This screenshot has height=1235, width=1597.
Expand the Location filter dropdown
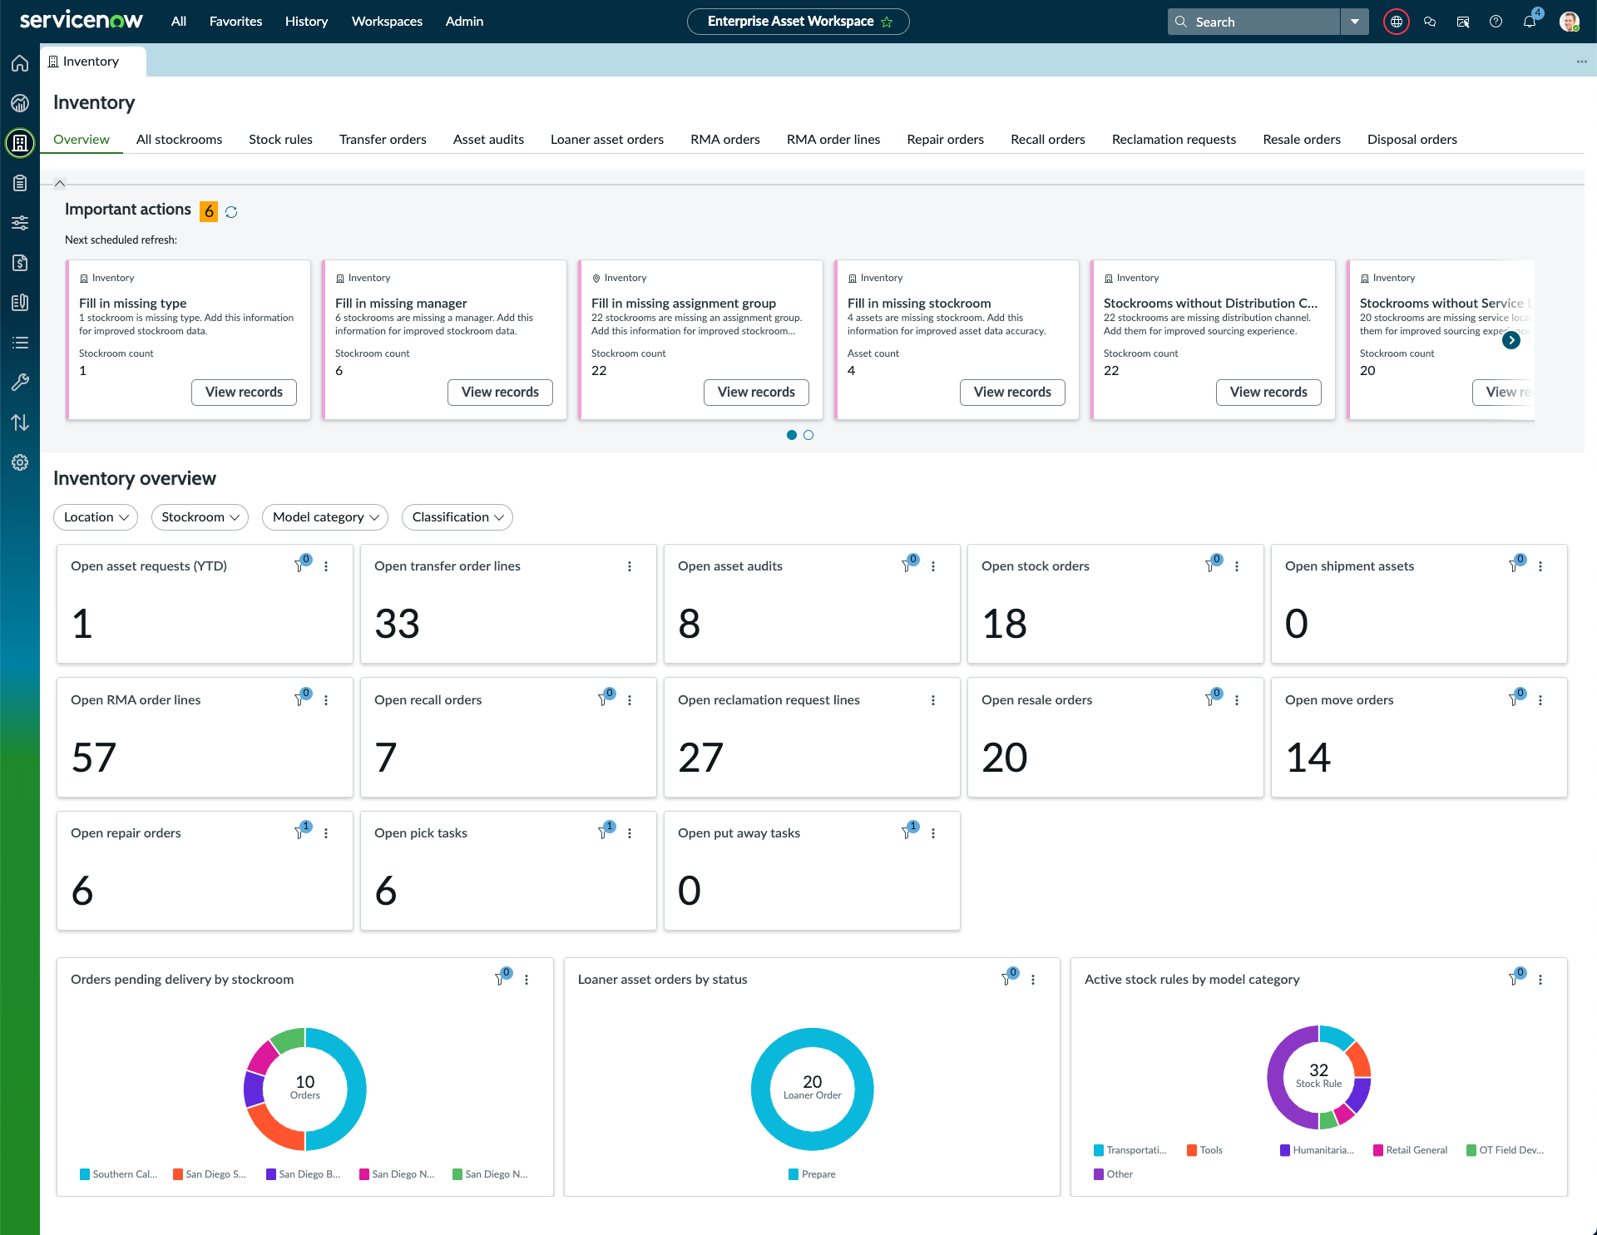pyautogui.click(x=96, y=517)
